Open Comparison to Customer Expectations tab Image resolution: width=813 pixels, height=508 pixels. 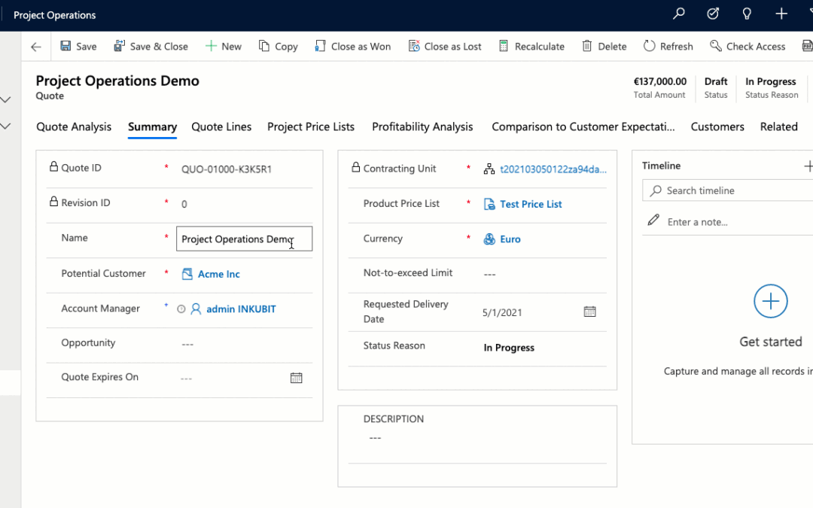[583, 127]
